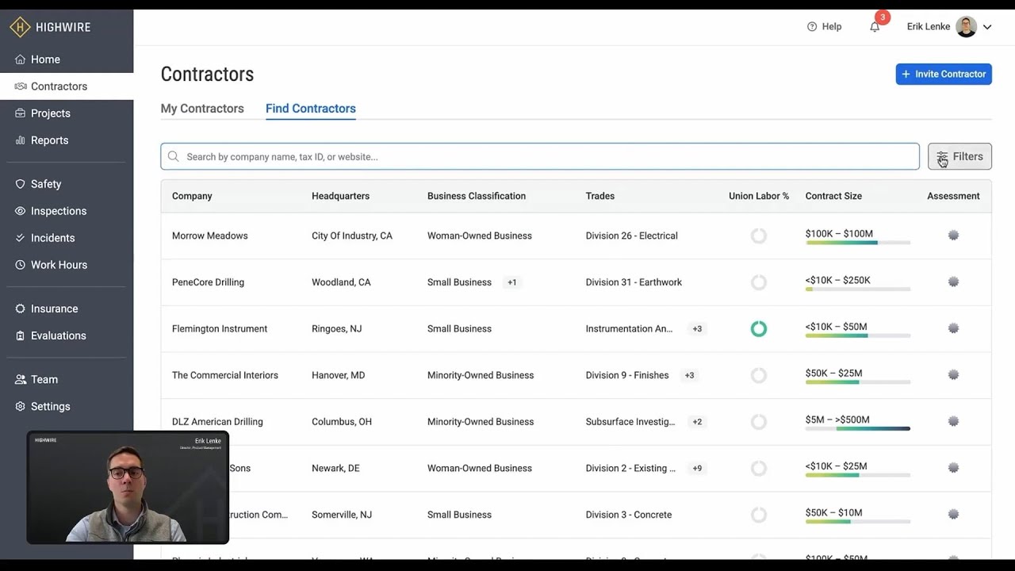Image resolution: width=1015 pixels, height=571 pixels.
Task: Click the Union Labor % column header
Action: tap(759, 196)
